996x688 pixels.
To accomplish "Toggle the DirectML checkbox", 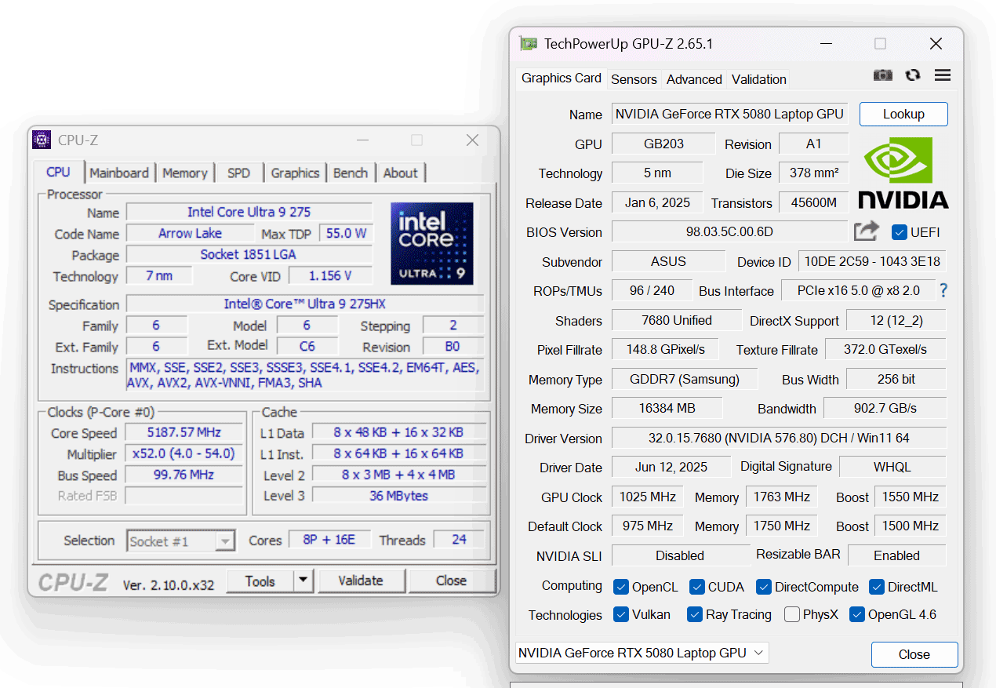I will coord(877,587).
